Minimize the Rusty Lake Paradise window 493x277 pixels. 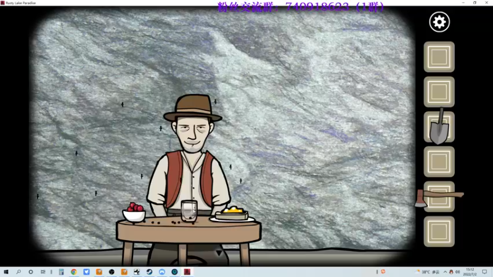[463, 2]
